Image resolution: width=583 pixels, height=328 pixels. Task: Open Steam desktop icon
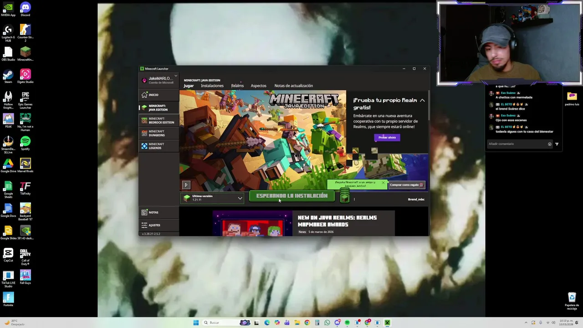tap(8, 76)
